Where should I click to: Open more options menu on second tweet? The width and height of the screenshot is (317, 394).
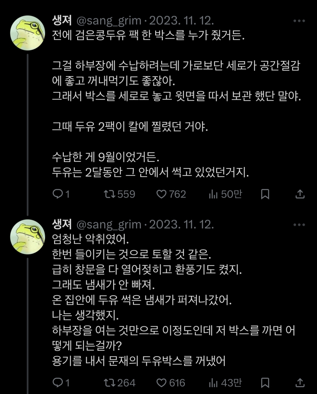(299, 225)
